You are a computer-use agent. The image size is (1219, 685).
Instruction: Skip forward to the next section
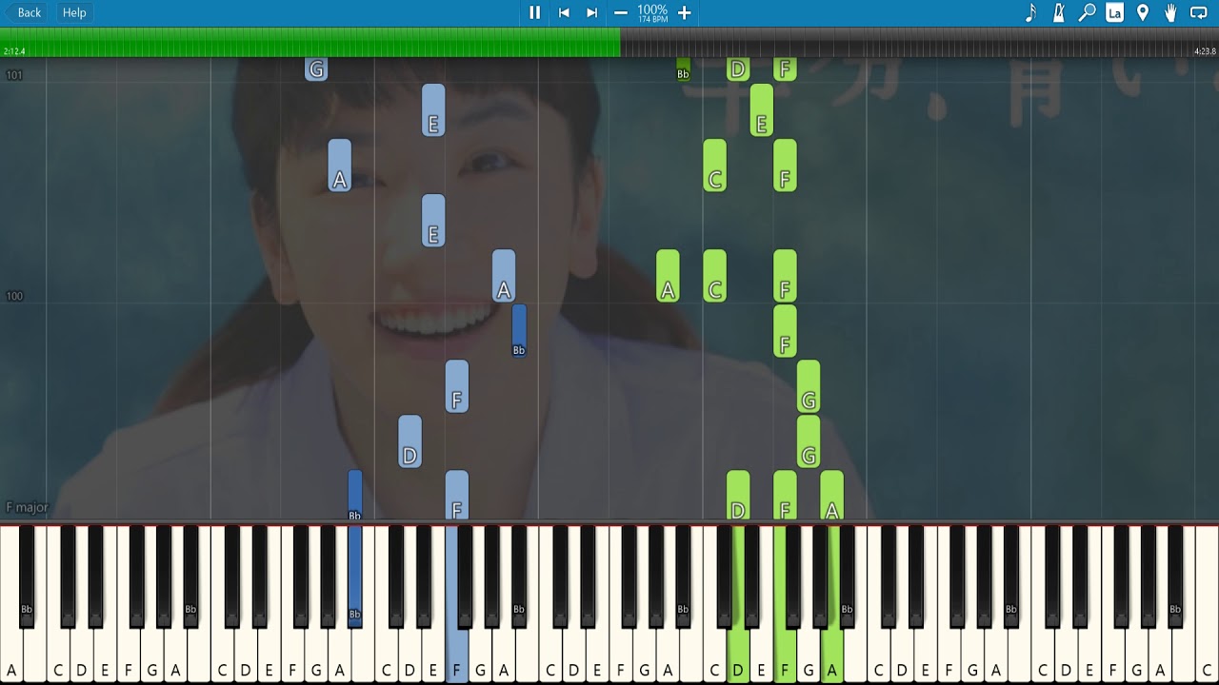tap(591, 12)
